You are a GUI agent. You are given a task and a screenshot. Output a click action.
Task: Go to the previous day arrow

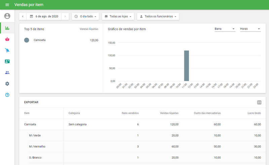(23, 16)
